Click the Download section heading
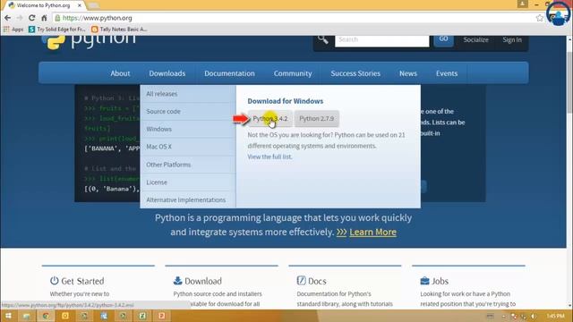The width and height of the screenshot is (573, 322). tap(203, 281)
